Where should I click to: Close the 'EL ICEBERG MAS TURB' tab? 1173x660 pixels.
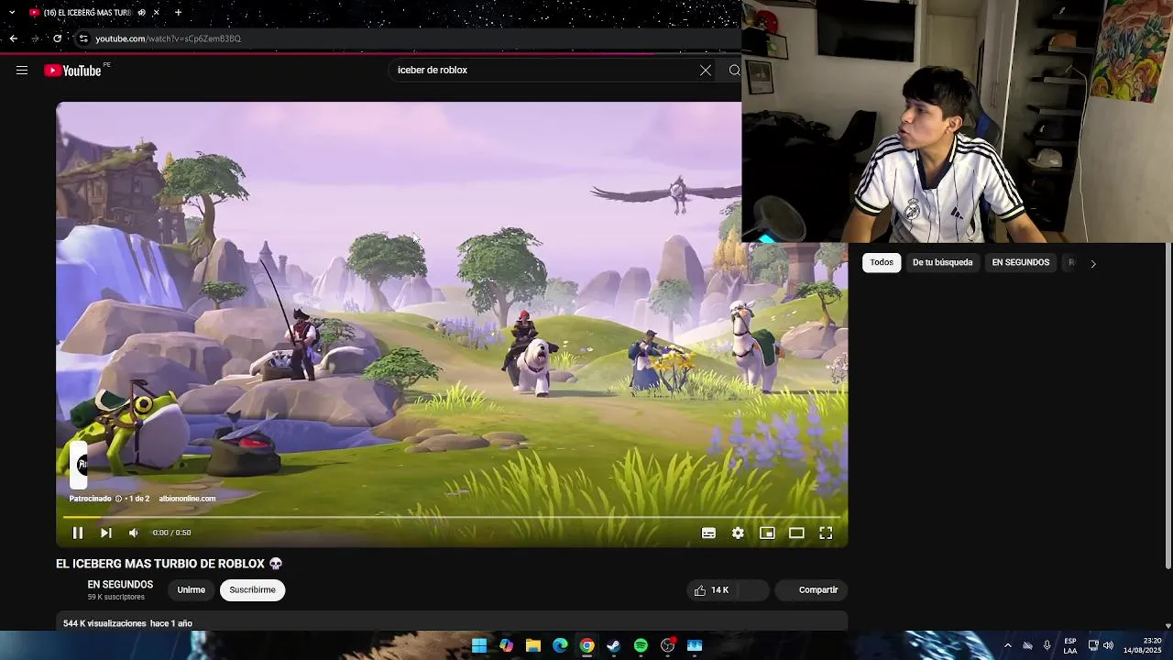(x=156, y=13)
